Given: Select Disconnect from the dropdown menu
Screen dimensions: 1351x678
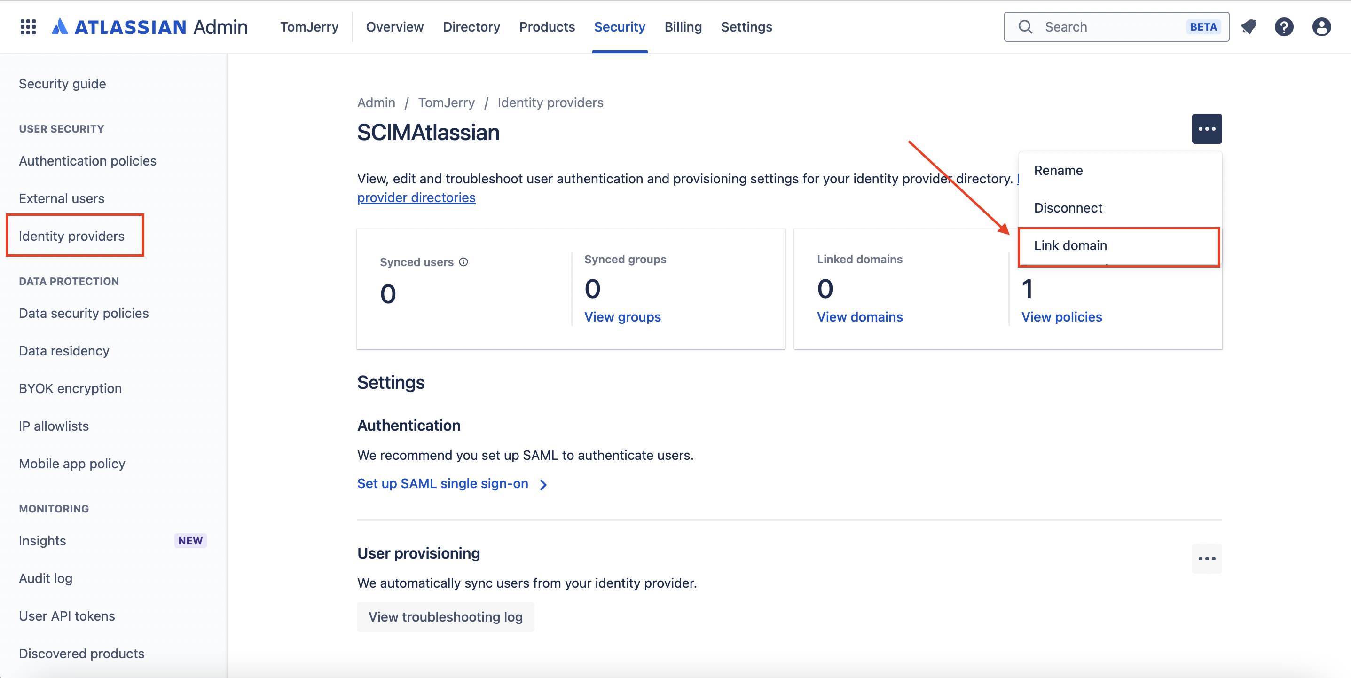Looking at the screenshot, I should [x=1120, y=208].
